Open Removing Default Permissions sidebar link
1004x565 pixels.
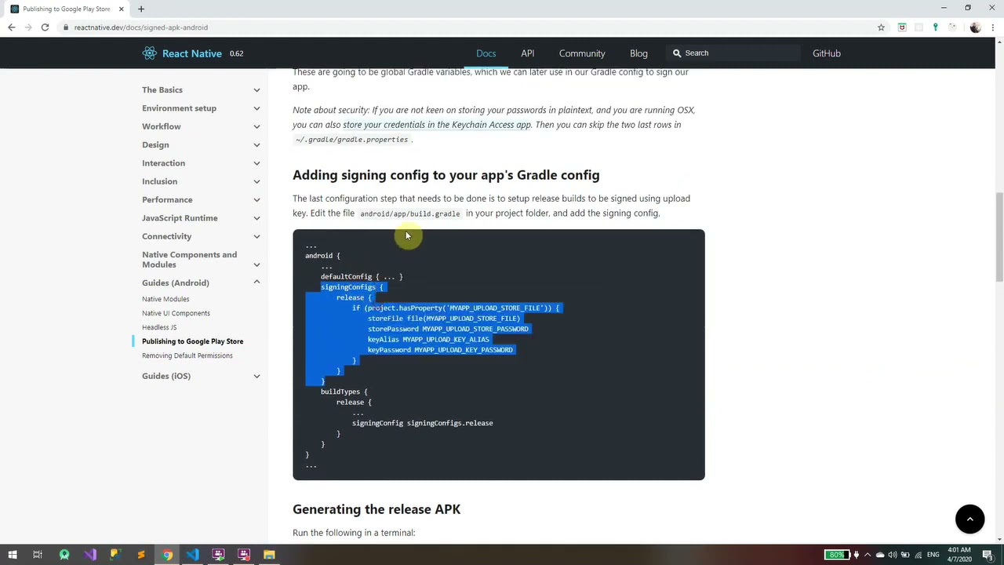point(187,355)
